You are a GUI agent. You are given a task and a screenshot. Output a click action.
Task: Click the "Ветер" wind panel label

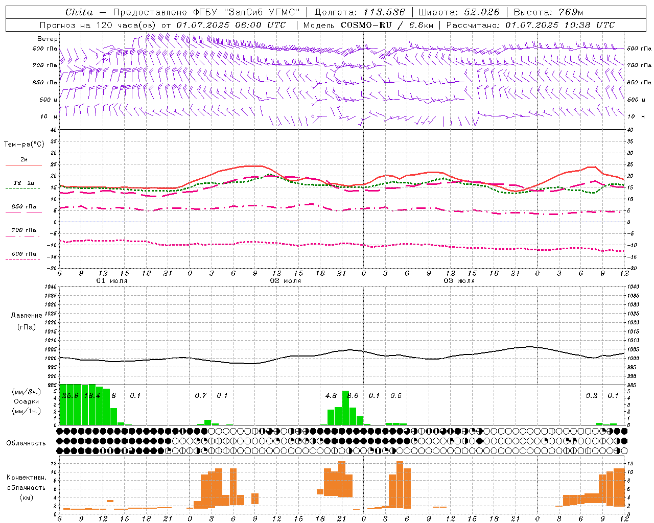coord(48,39)
